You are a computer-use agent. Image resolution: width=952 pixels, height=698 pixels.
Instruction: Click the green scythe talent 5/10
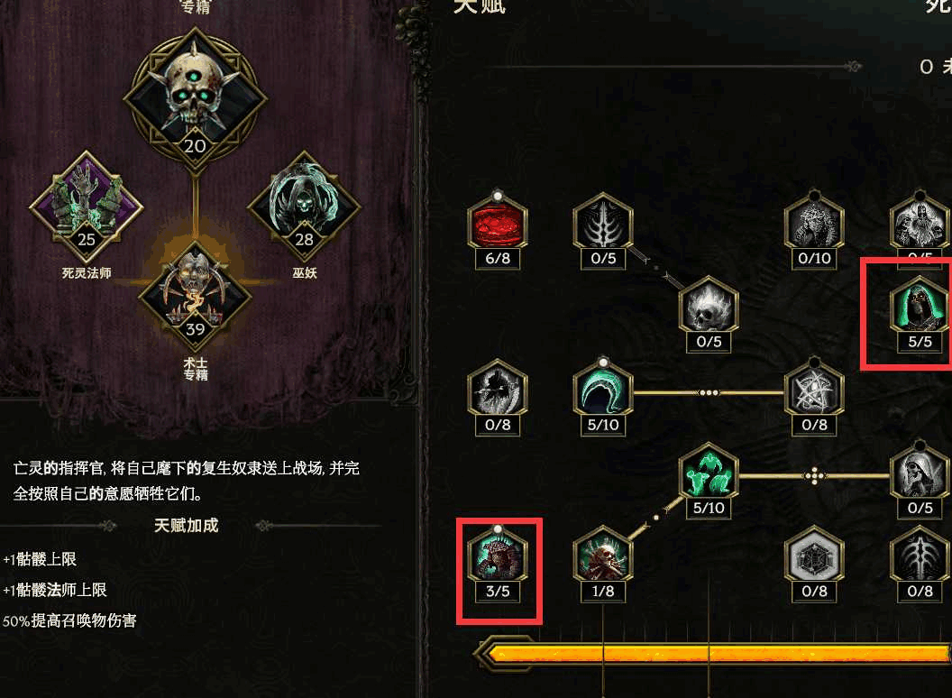click(603, 390)
